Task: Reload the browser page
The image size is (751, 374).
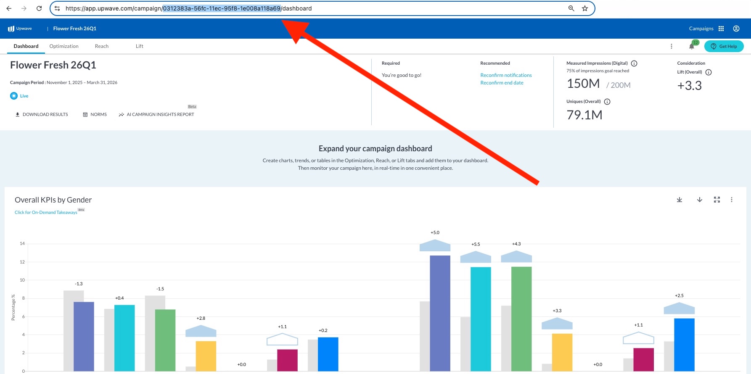Action: pos(39,8)
